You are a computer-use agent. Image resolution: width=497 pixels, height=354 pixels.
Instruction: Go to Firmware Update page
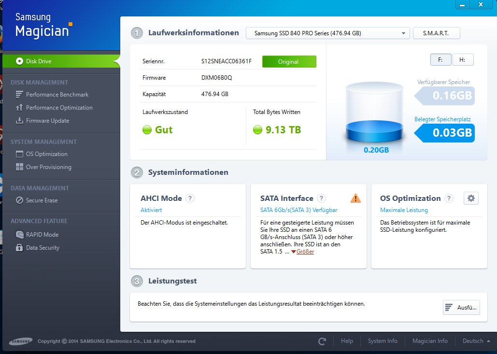47,120
